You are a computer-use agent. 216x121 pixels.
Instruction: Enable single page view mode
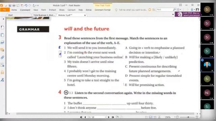tap(146, 117)
